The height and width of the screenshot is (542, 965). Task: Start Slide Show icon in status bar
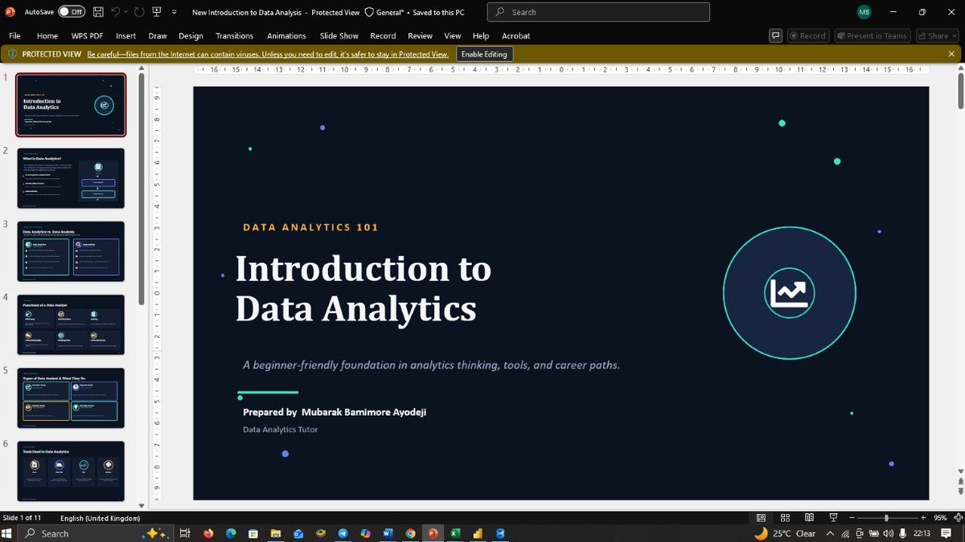(x=834, y=518)
